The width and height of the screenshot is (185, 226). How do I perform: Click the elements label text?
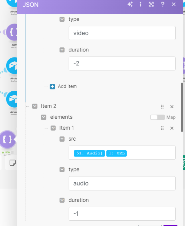coord(61,117)
